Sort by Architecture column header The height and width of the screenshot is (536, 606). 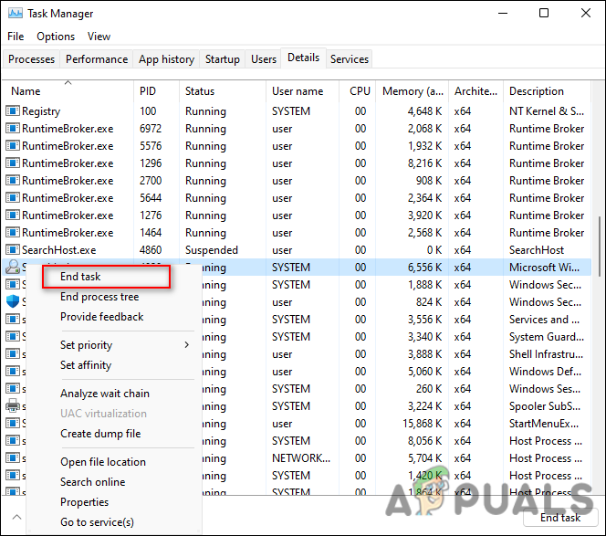pyautogui.click(x=475, y=91)
